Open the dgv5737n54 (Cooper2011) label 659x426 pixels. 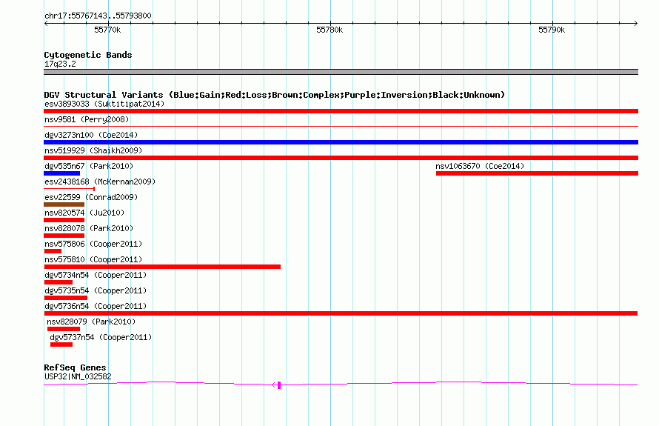point(101,337)
